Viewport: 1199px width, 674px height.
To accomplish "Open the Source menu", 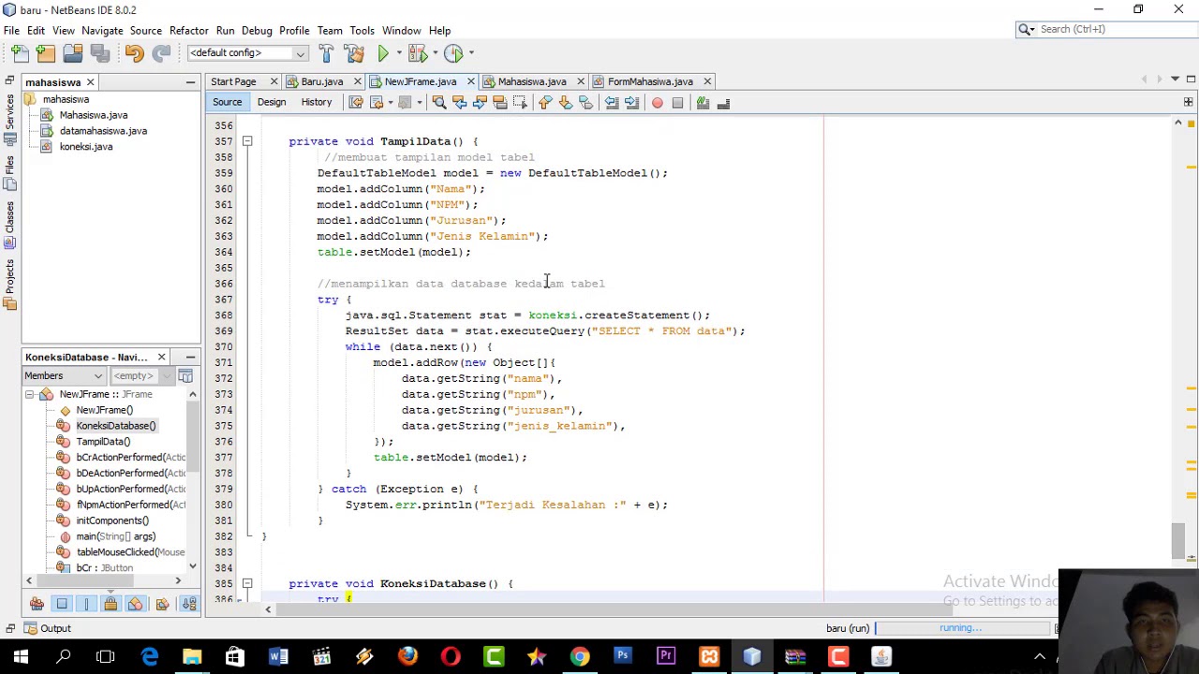I will point(145,30).
